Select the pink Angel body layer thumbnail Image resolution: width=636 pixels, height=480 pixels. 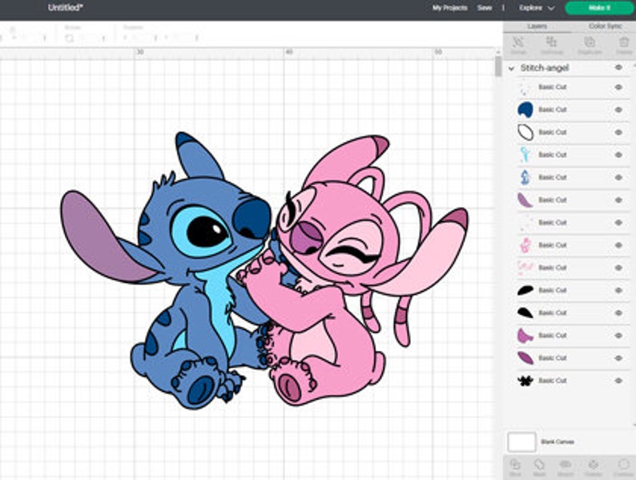point(525,245)
